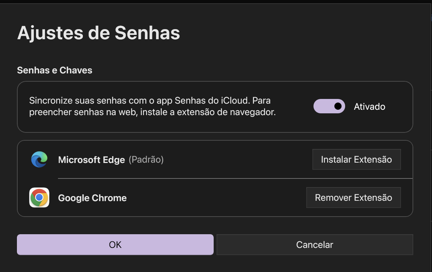The image size is (432, 272).
Task: Click the "Senhas e Chaves" section heading
Action: (x=54, y=70)
